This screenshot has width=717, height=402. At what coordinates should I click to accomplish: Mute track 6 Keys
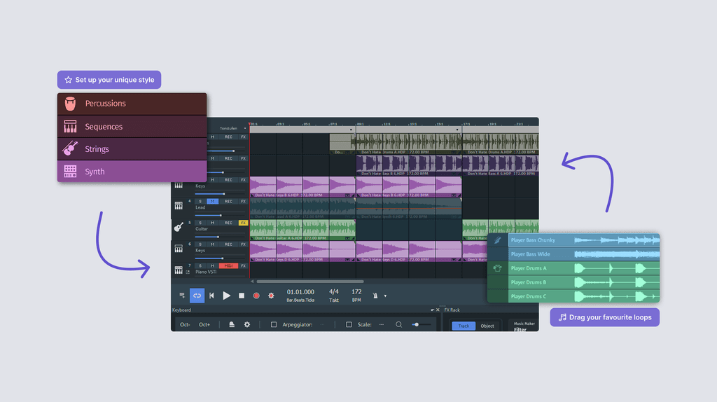[x=212, y=244]
